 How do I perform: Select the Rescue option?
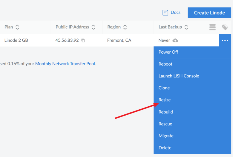click(192, 124)
